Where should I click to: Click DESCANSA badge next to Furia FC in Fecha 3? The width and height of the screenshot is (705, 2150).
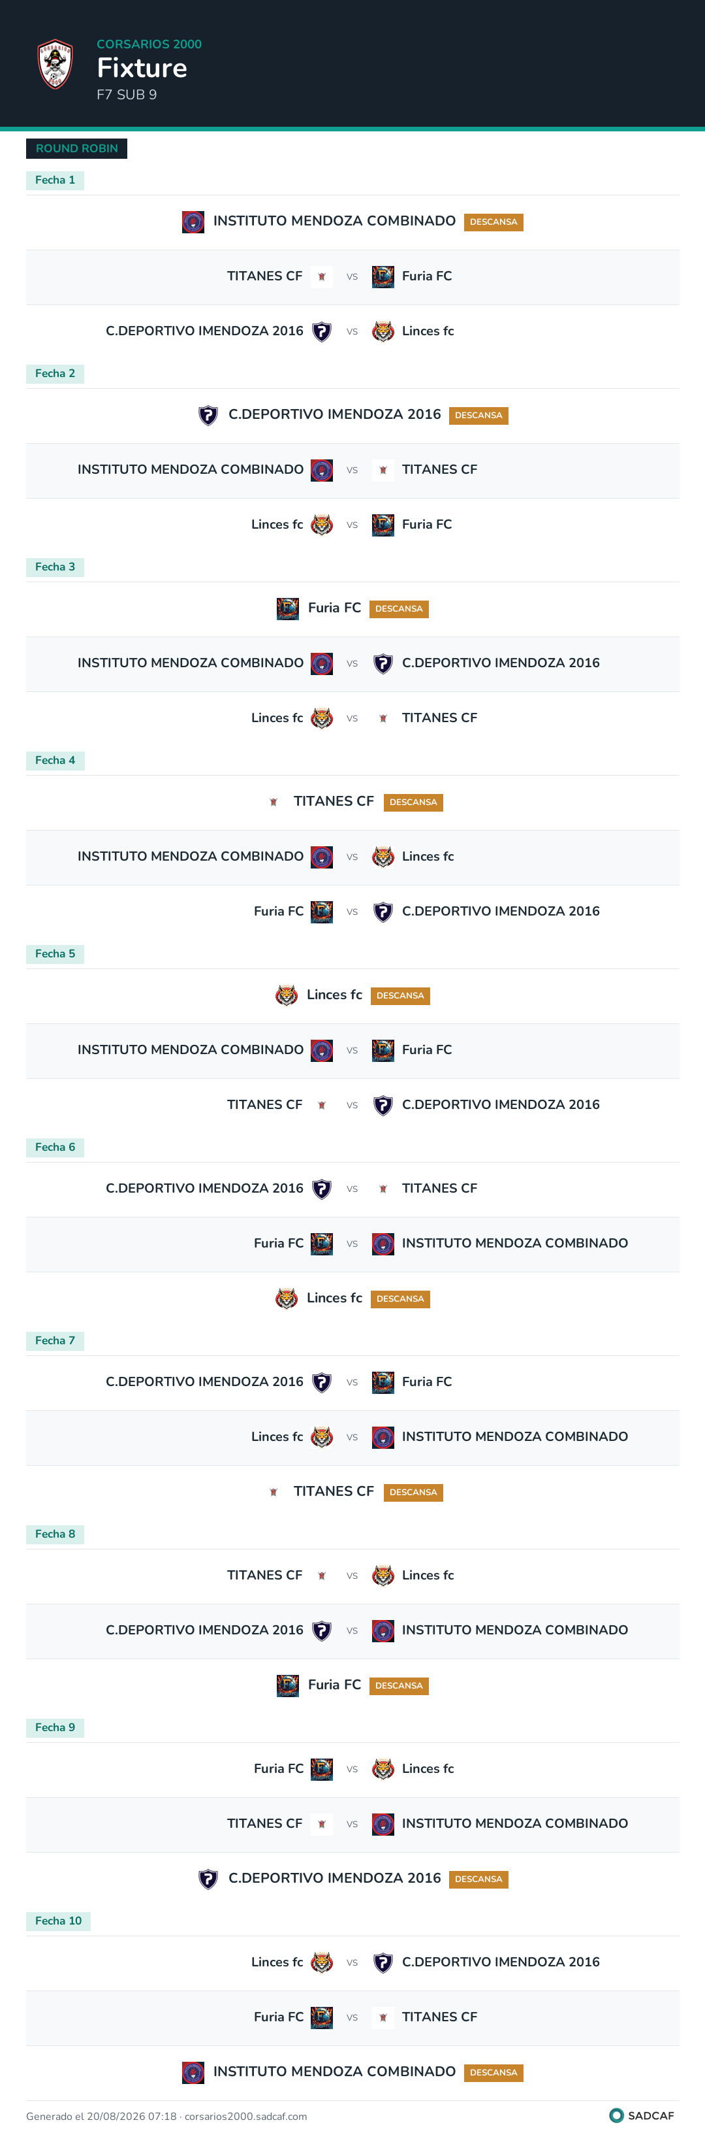(x=399, y=609)
